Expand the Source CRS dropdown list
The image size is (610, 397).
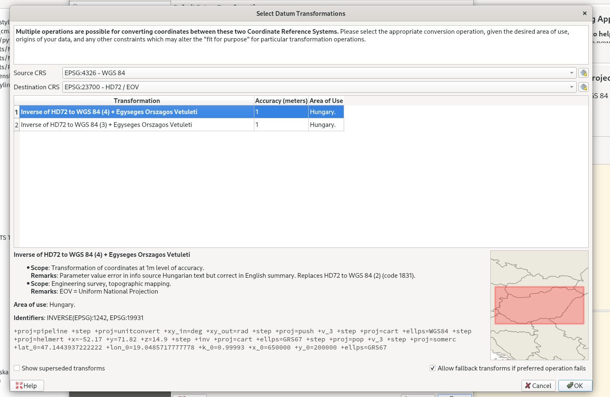[572, 73]
